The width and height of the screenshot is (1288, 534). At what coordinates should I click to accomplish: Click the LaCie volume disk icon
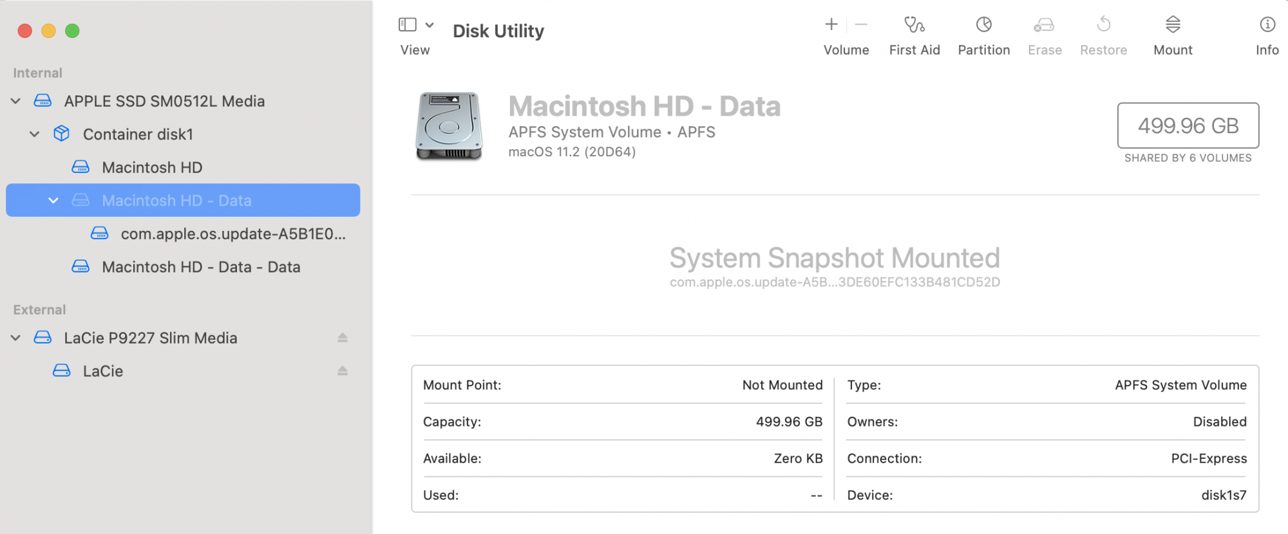click(61, 371)
